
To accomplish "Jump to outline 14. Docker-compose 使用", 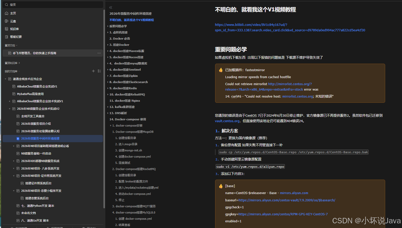I will point(128,119).
